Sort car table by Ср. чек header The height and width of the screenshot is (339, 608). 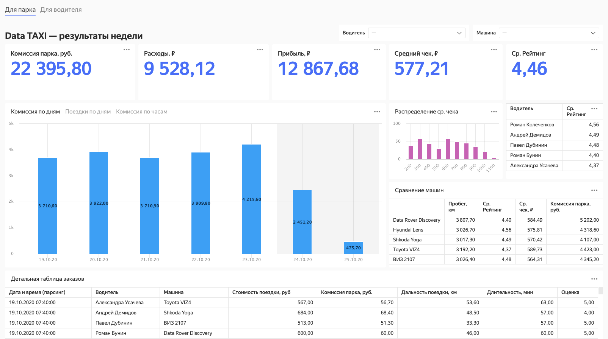(531, 207)
